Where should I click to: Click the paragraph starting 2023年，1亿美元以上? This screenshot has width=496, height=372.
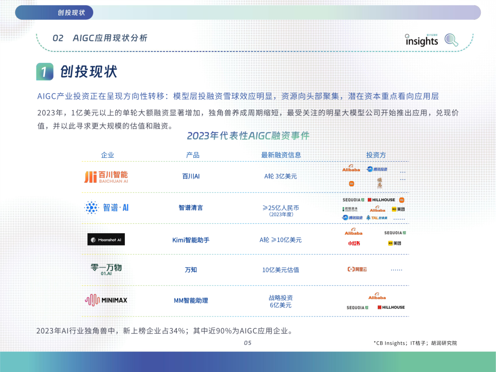pos(248,119)
